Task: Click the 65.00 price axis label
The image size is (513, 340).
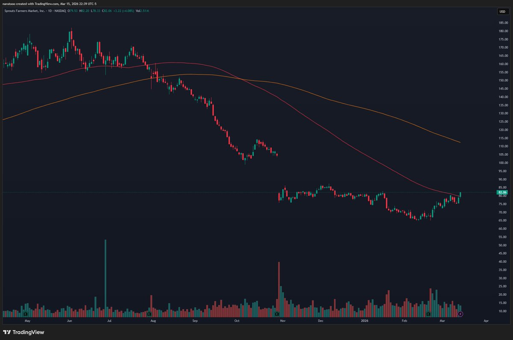Action: (x=503, y=221)
